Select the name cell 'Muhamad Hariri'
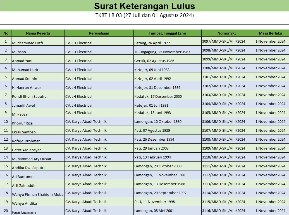 [x=38, y=68]
